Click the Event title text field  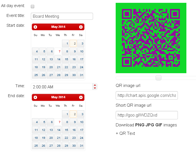click(x=62, y=16)
